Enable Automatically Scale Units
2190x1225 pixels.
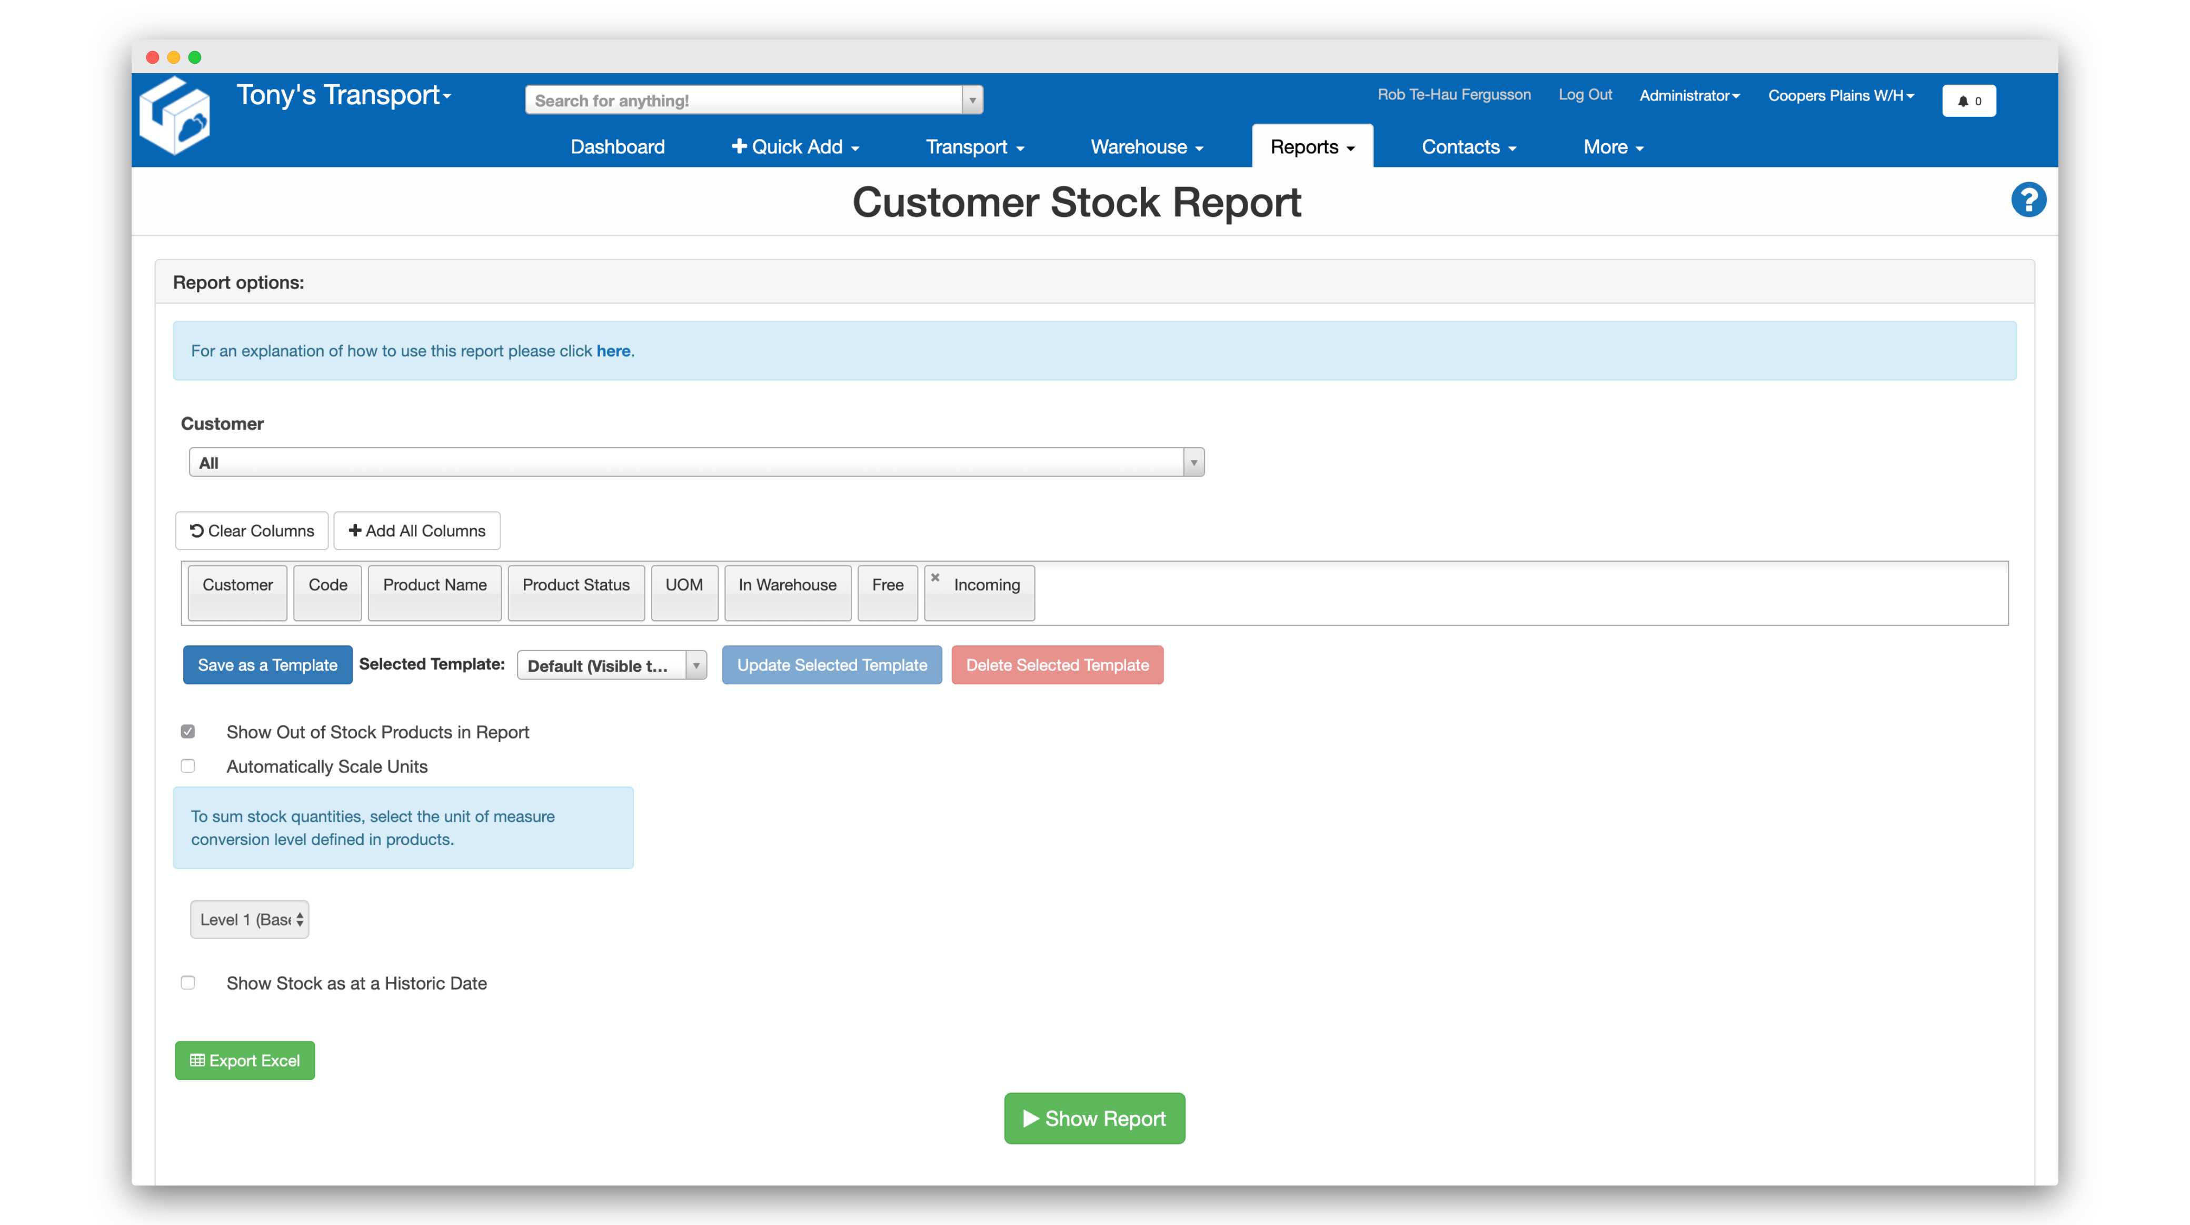coord(188,766)
